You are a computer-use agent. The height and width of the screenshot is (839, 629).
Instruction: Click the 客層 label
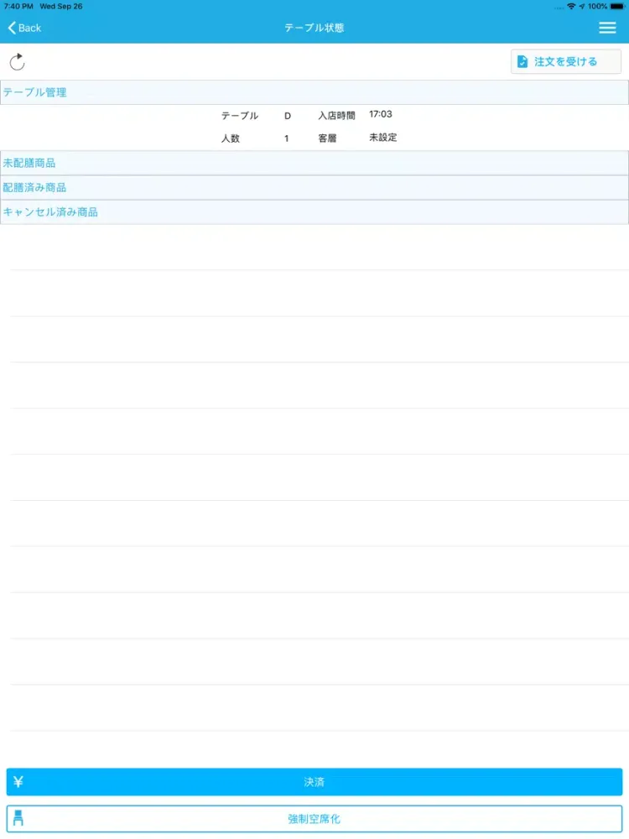[x=327, y=138]
